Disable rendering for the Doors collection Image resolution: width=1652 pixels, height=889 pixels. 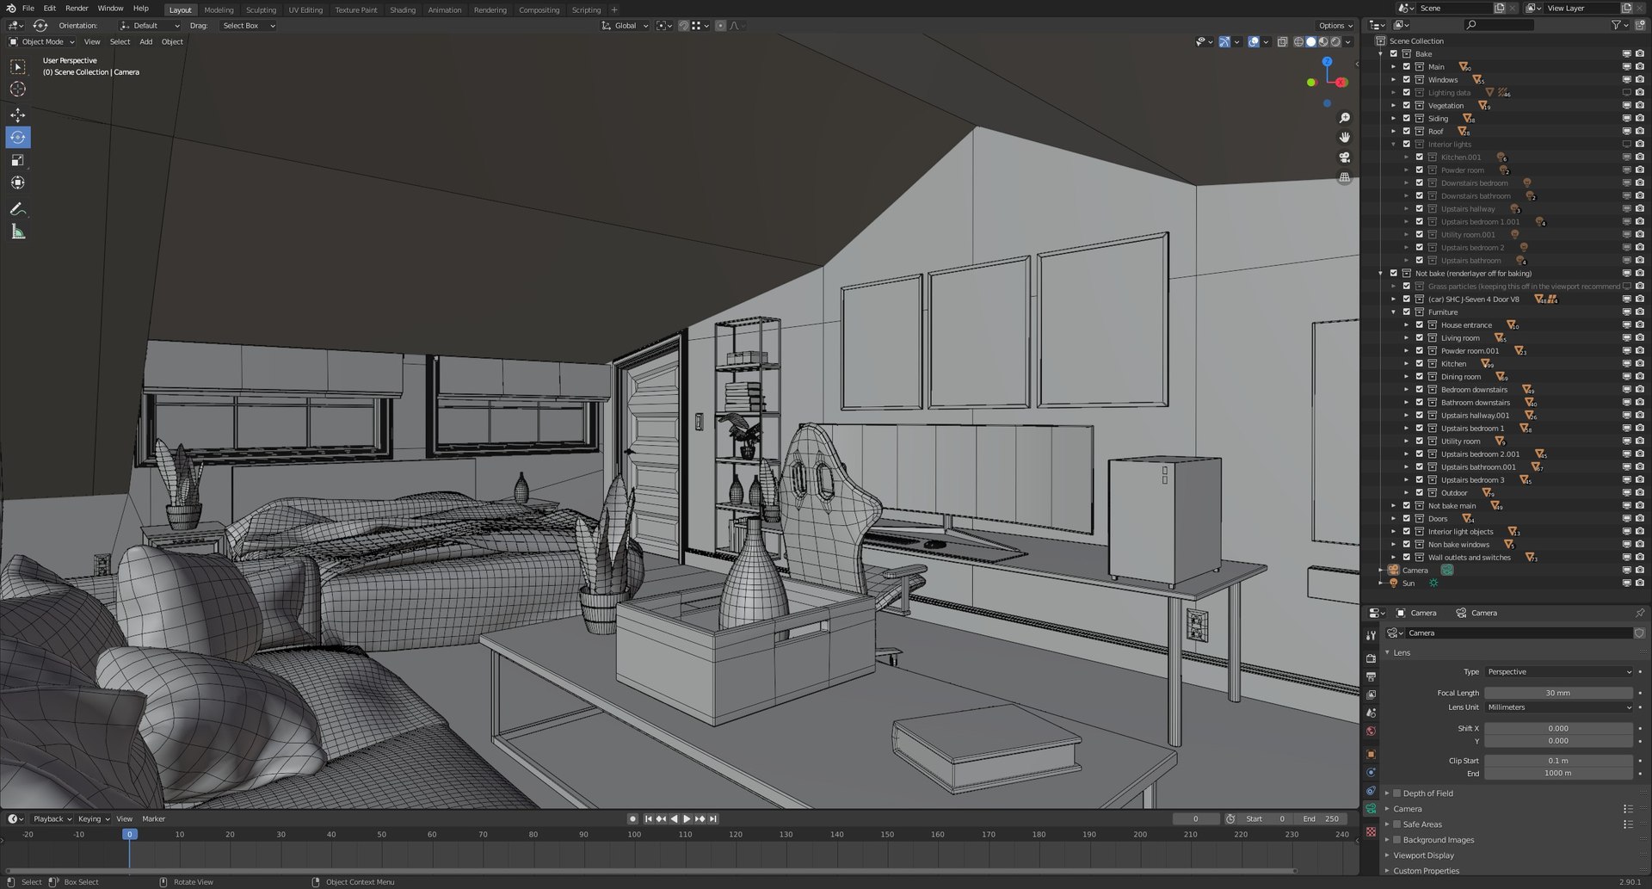[1640, 519]
